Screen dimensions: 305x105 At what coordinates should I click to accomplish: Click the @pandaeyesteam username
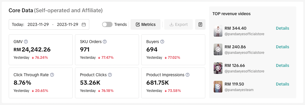(239, 90)
